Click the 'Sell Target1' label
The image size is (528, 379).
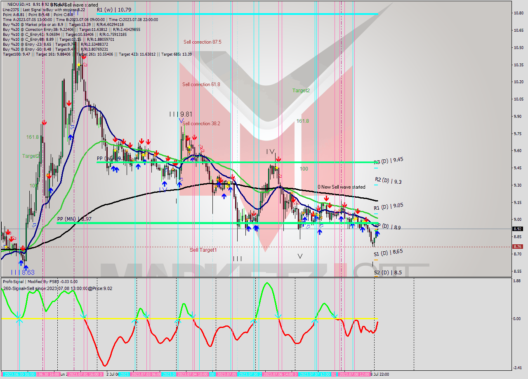click(x=203, y=250)
